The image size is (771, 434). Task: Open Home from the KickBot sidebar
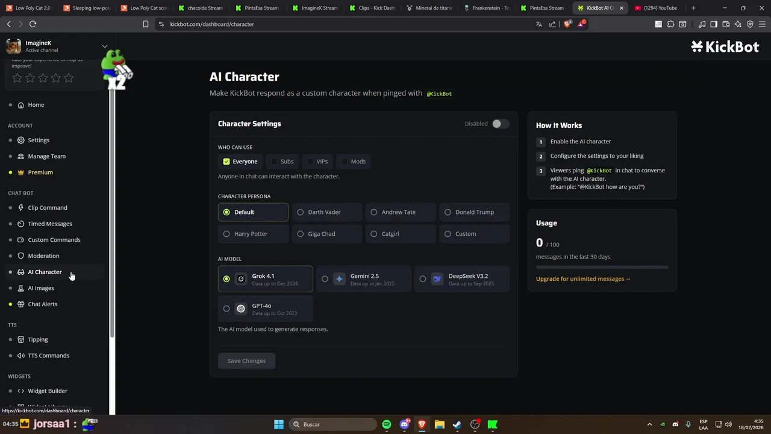[x=36, y=105]
